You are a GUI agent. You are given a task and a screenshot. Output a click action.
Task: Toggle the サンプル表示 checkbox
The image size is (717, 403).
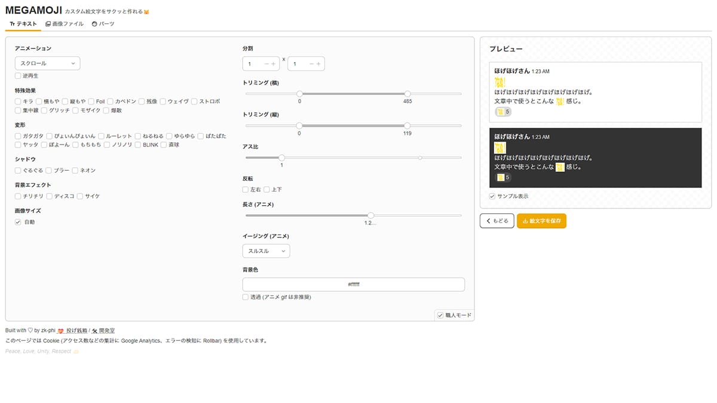point(492,196)
